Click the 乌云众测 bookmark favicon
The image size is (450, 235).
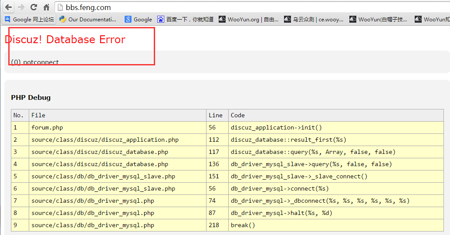(x=287, y=19)
